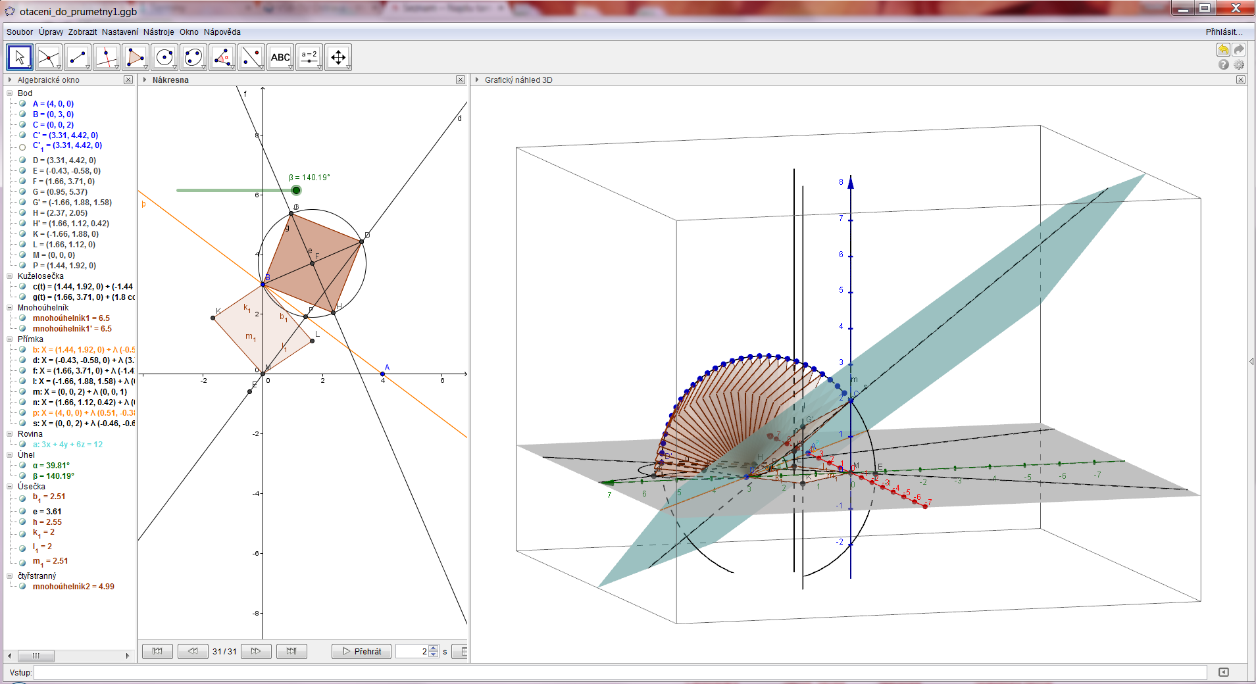Click the playback speed value field
The height and width of the screenshot is (684, 1256).
coord(412,651)
